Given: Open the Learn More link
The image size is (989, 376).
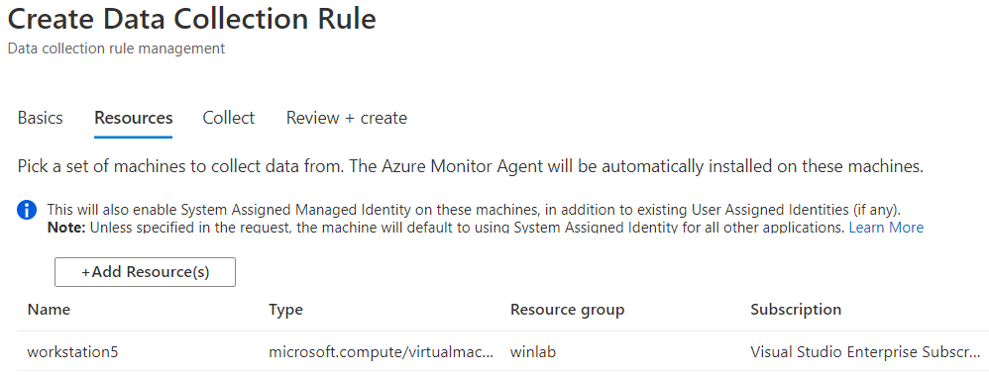Looking at the screenshot, I should 886,228.
